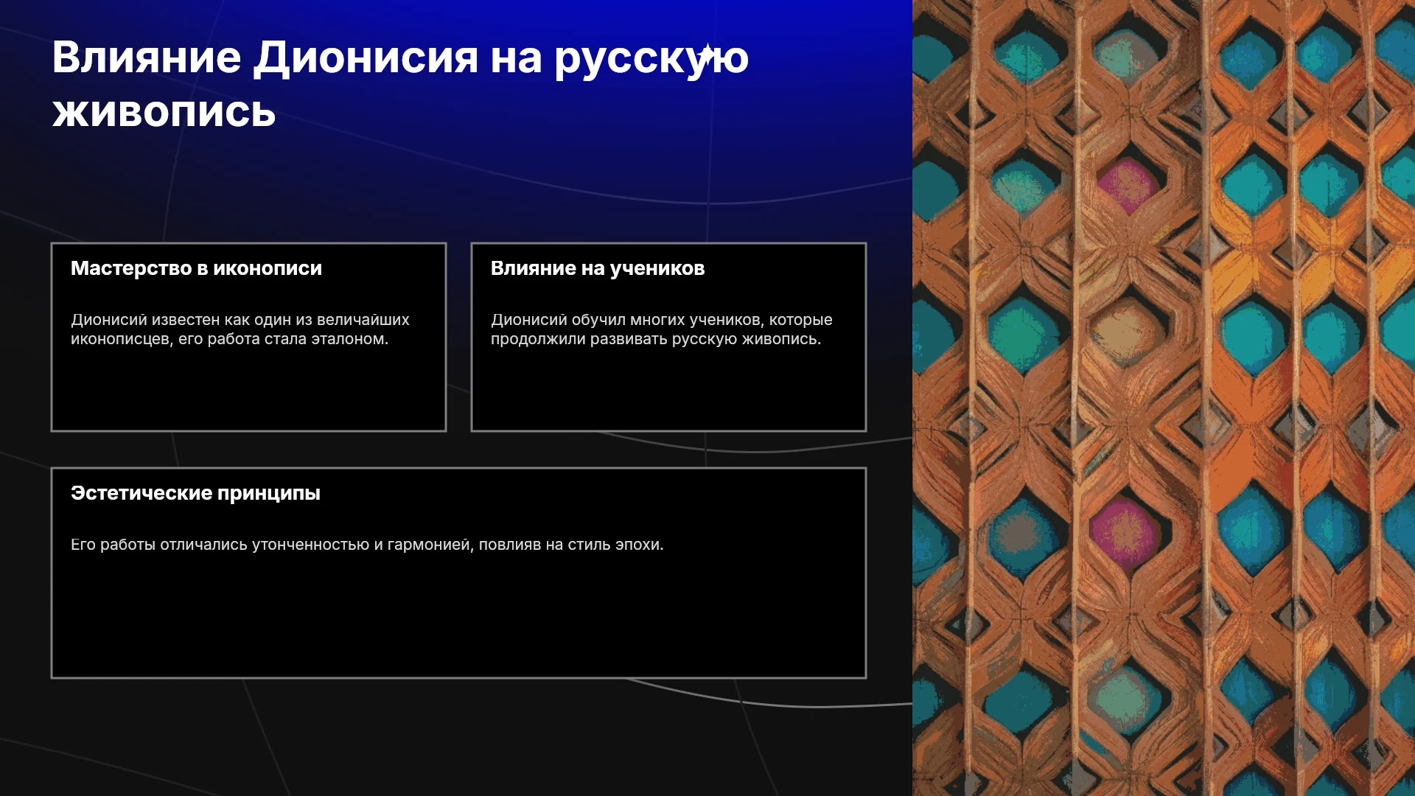Select the 'Влияние на учеников' card heading

(x=598, y=268)
